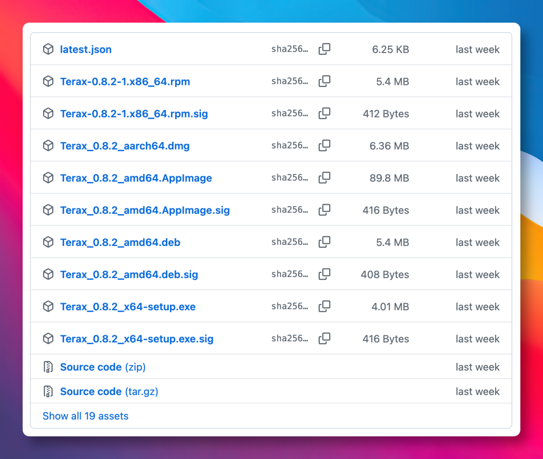
Task: Open Terax-0.8.2-1.x86_64.rpm.sig signature file
Action: (x=134, y=114)
